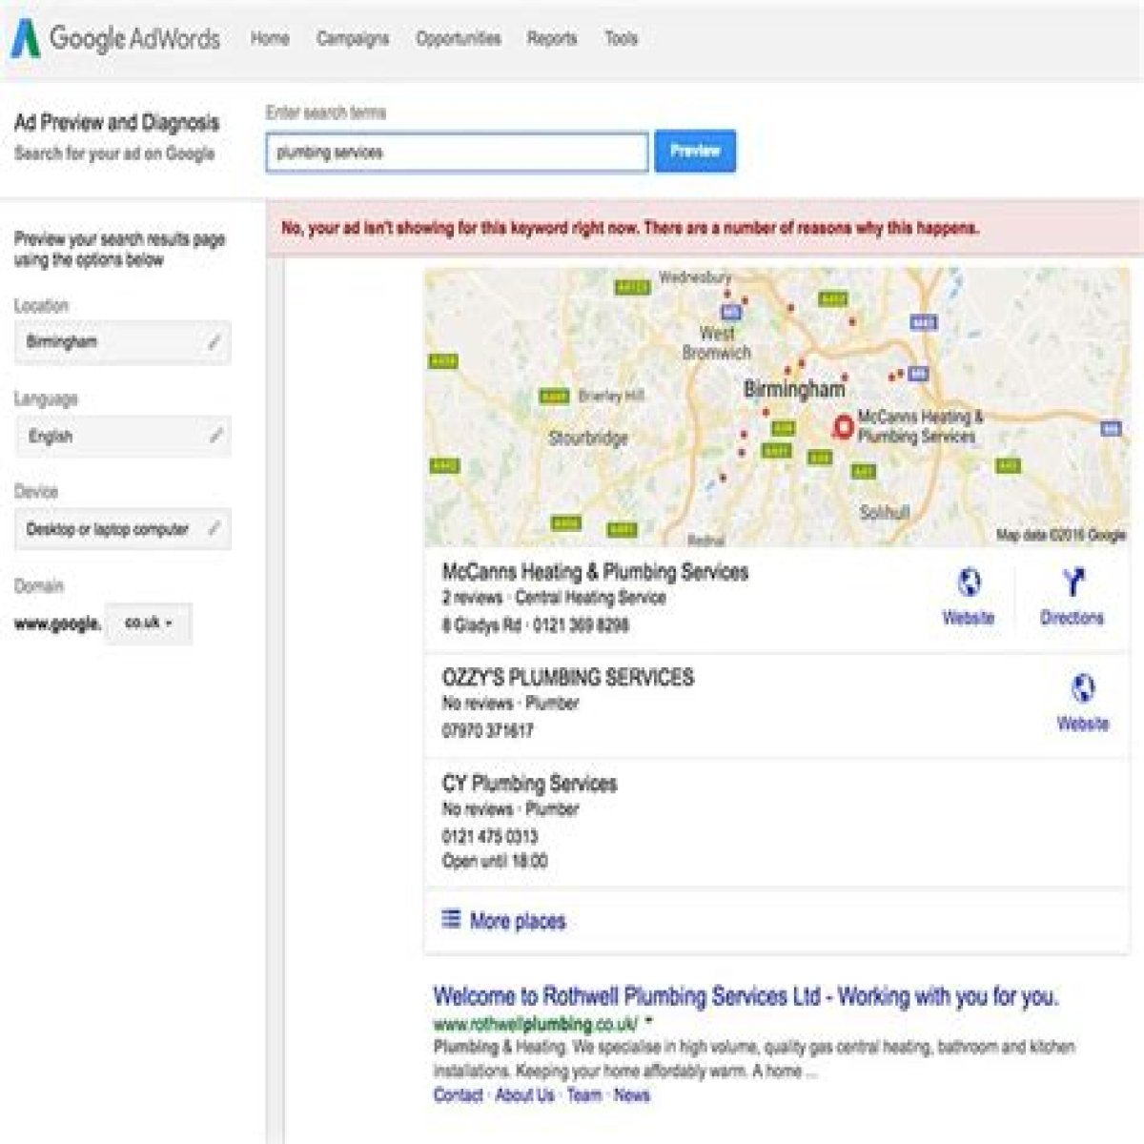The image size is (1144, 1144).
Task: Open the Campaigns tab
Action: click(353, 39)
